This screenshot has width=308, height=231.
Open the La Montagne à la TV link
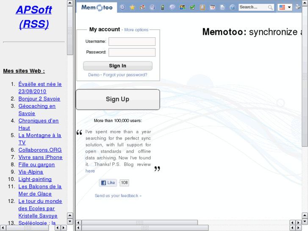40,139
